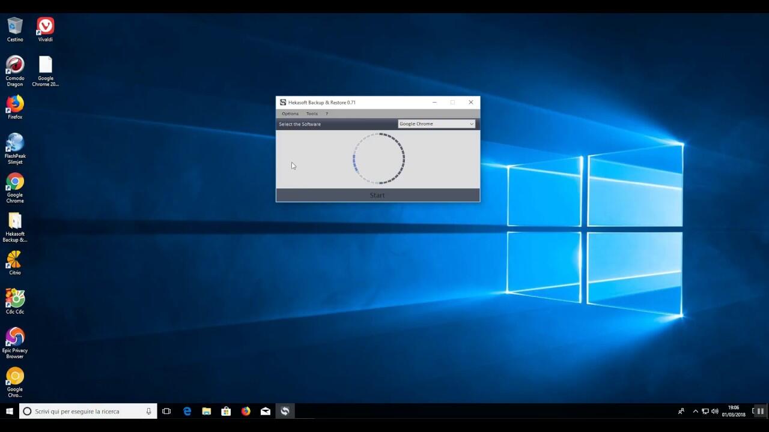Show hidden system tray icons
This screenshot has width=769, height=432.
[696, 412]
